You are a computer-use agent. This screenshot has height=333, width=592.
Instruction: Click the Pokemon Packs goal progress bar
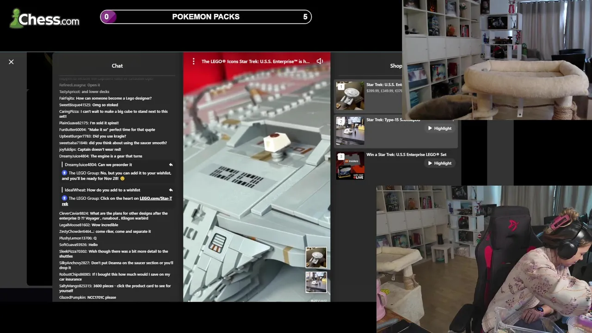[206, 17]
